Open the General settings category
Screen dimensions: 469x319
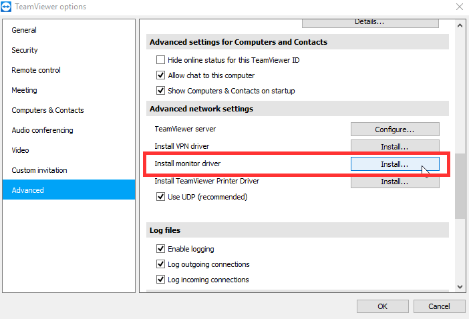click(x=24, y=30)
